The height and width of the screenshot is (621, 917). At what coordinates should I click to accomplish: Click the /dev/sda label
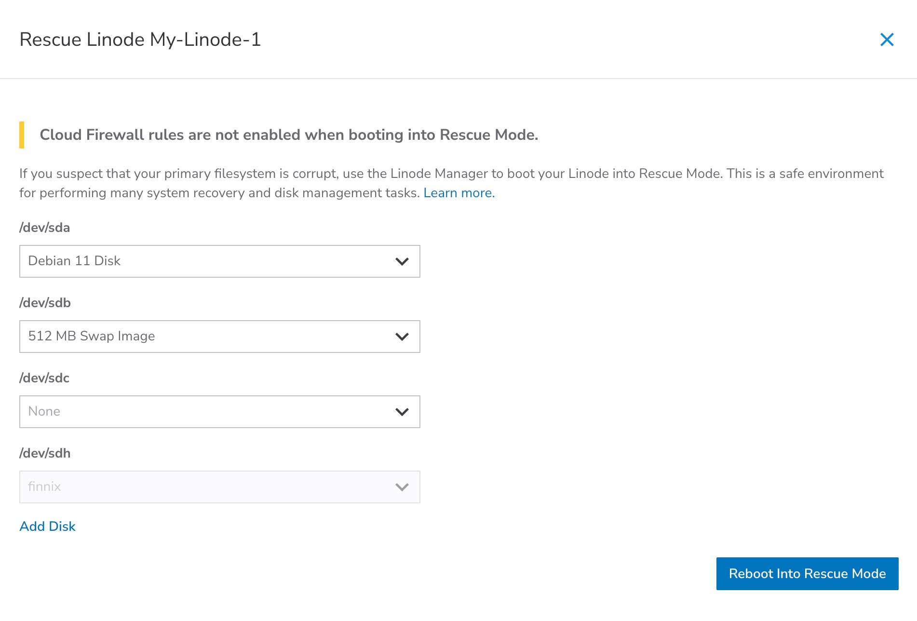pyautogui.click(x=45, y=228)
